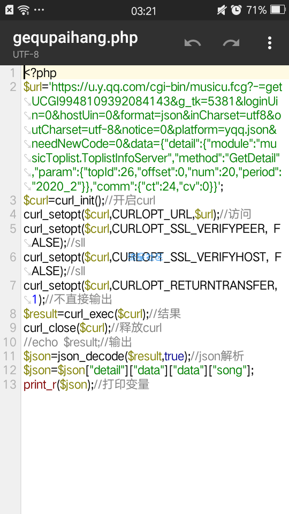Tap the UTF-8 encoding label
Screen dimensions: 289x514
(x=26, y=55)
